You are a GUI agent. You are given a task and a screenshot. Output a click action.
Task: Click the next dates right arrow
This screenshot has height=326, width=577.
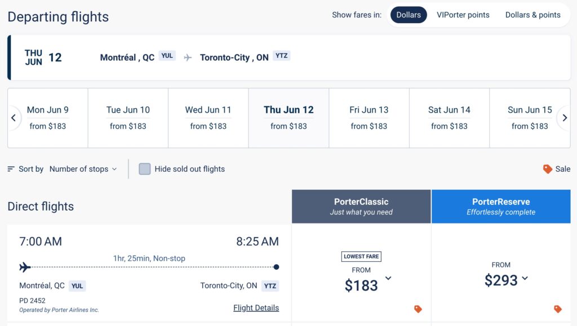coord(564,118)
